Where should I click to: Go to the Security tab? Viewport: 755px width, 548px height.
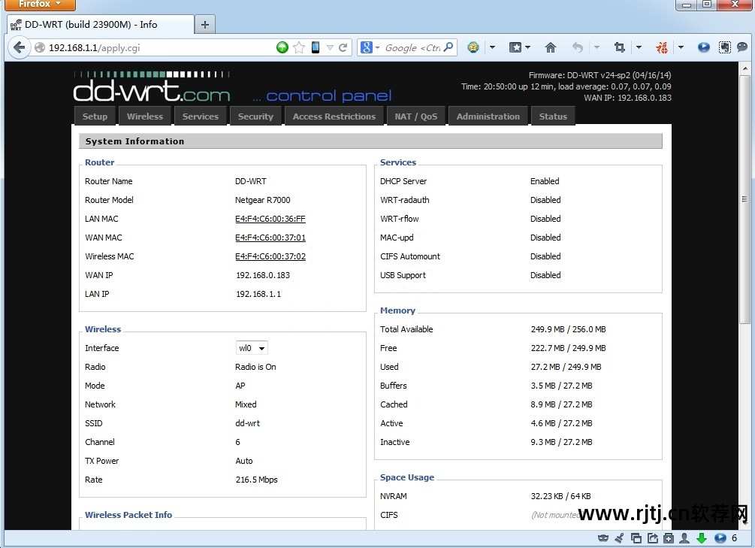[255, 117]
